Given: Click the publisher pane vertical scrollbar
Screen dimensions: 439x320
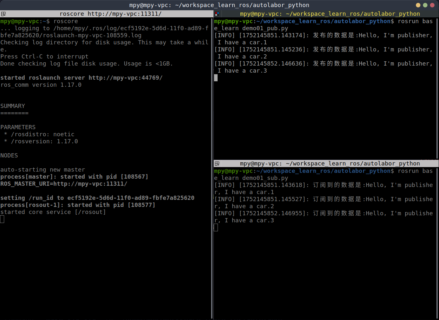Looking at the screenshot, I should [x=437, y=88].
